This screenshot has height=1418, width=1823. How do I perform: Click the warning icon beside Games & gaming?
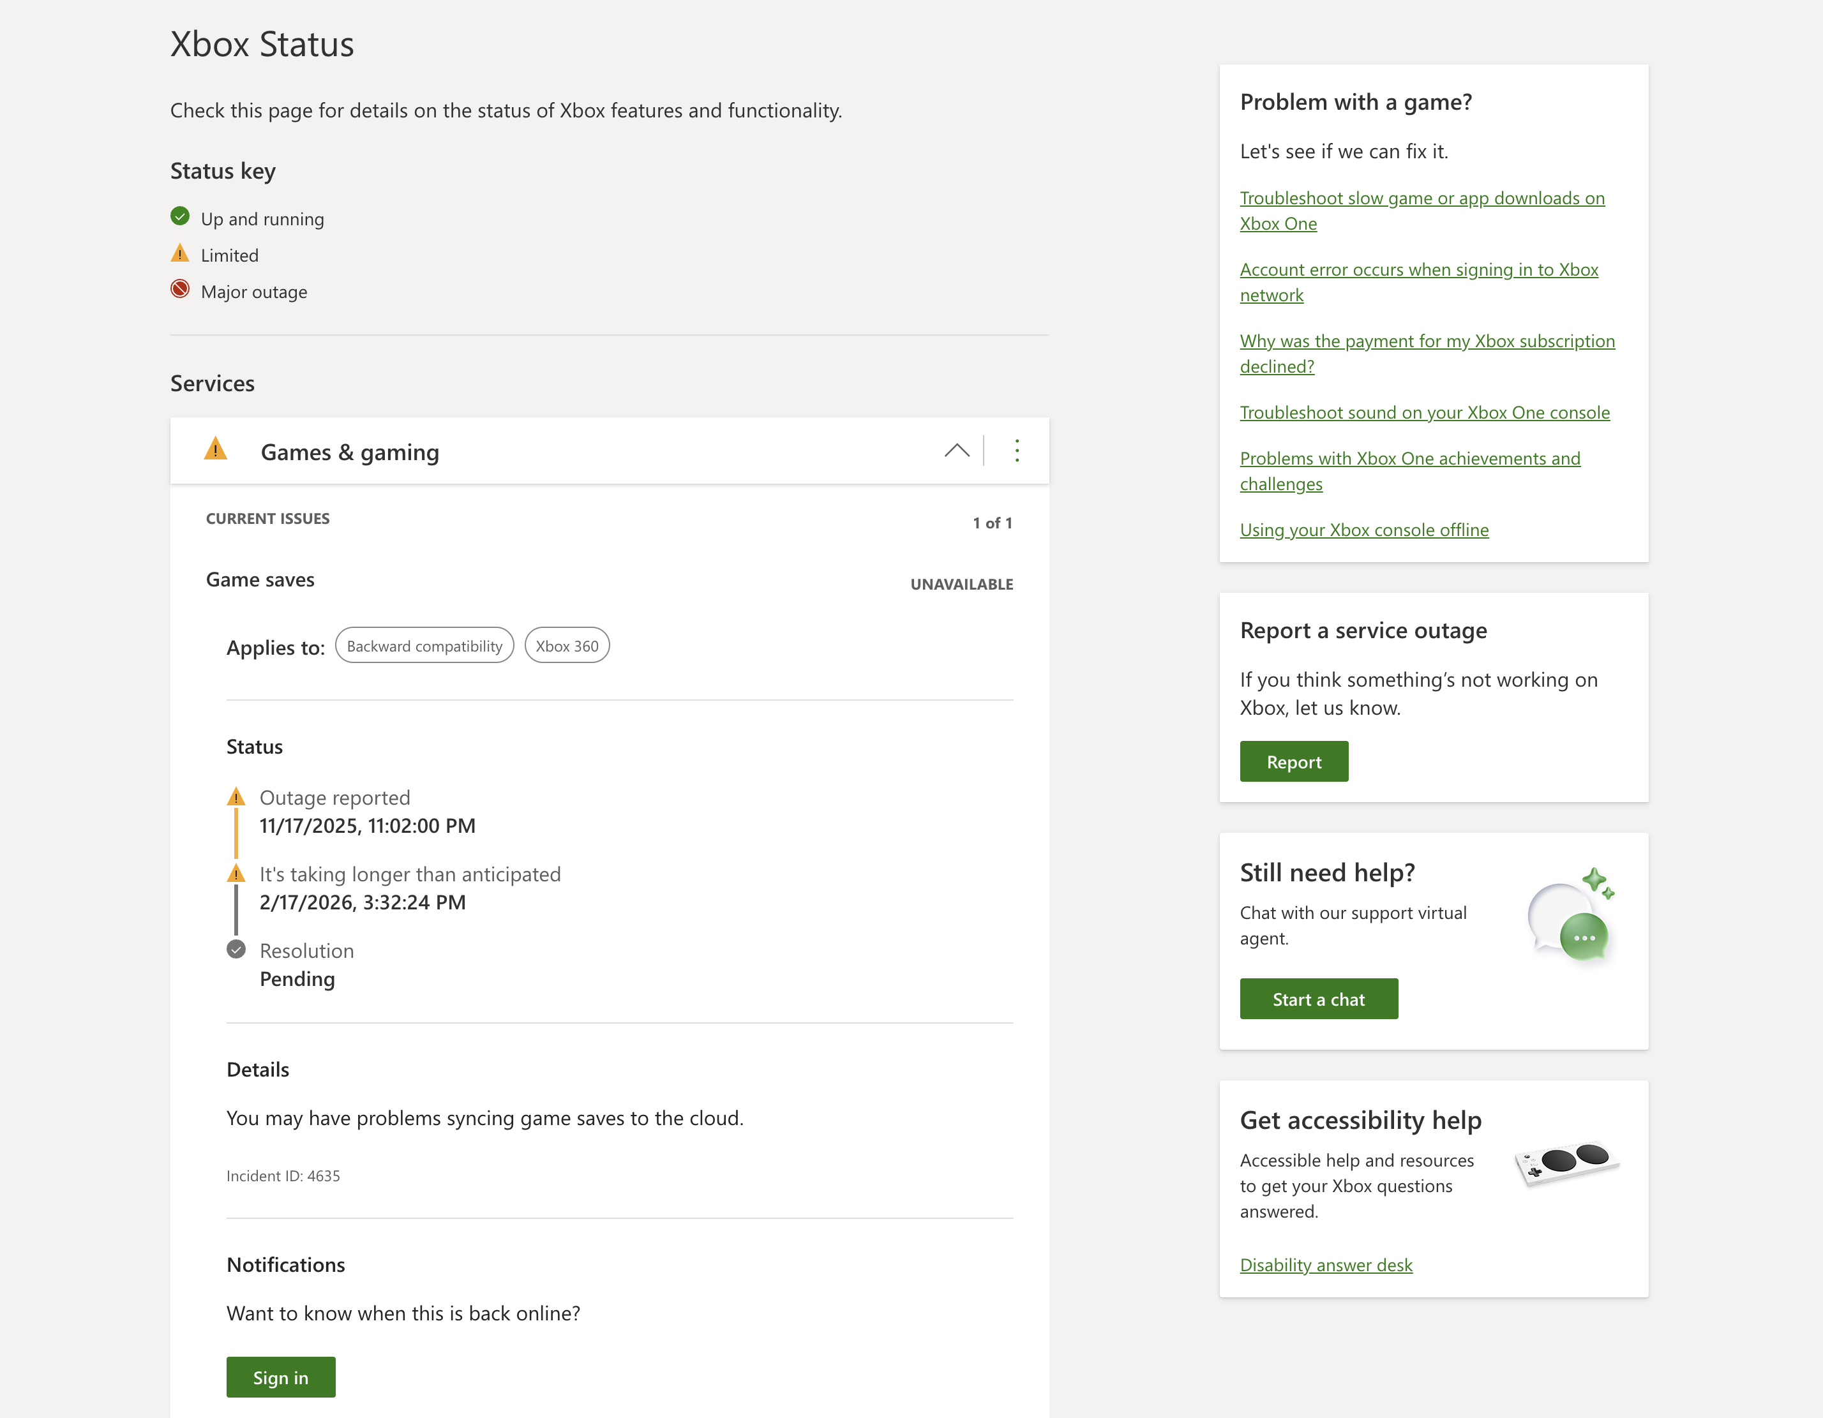(x=215, y=451)
